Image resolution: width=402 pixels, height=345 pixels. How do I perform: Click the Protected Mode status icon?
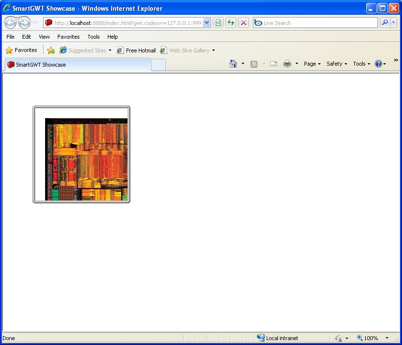(338, 338)
